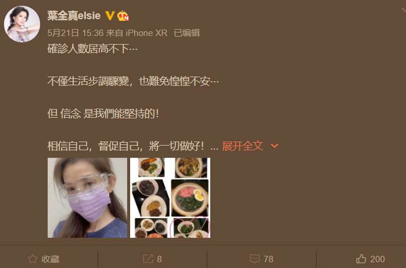Click the iPhone XR source link
The width and height of the screenshot is (406, 268).
[146, 33]
